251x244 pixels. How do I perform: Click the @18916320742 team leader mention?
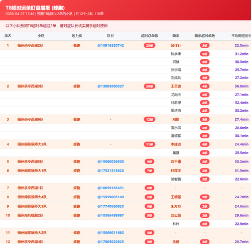pos(110,45)
